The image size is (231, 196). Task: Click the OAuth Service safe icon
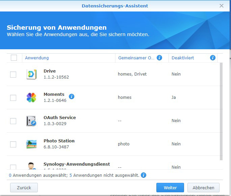[x=31, y=121]
